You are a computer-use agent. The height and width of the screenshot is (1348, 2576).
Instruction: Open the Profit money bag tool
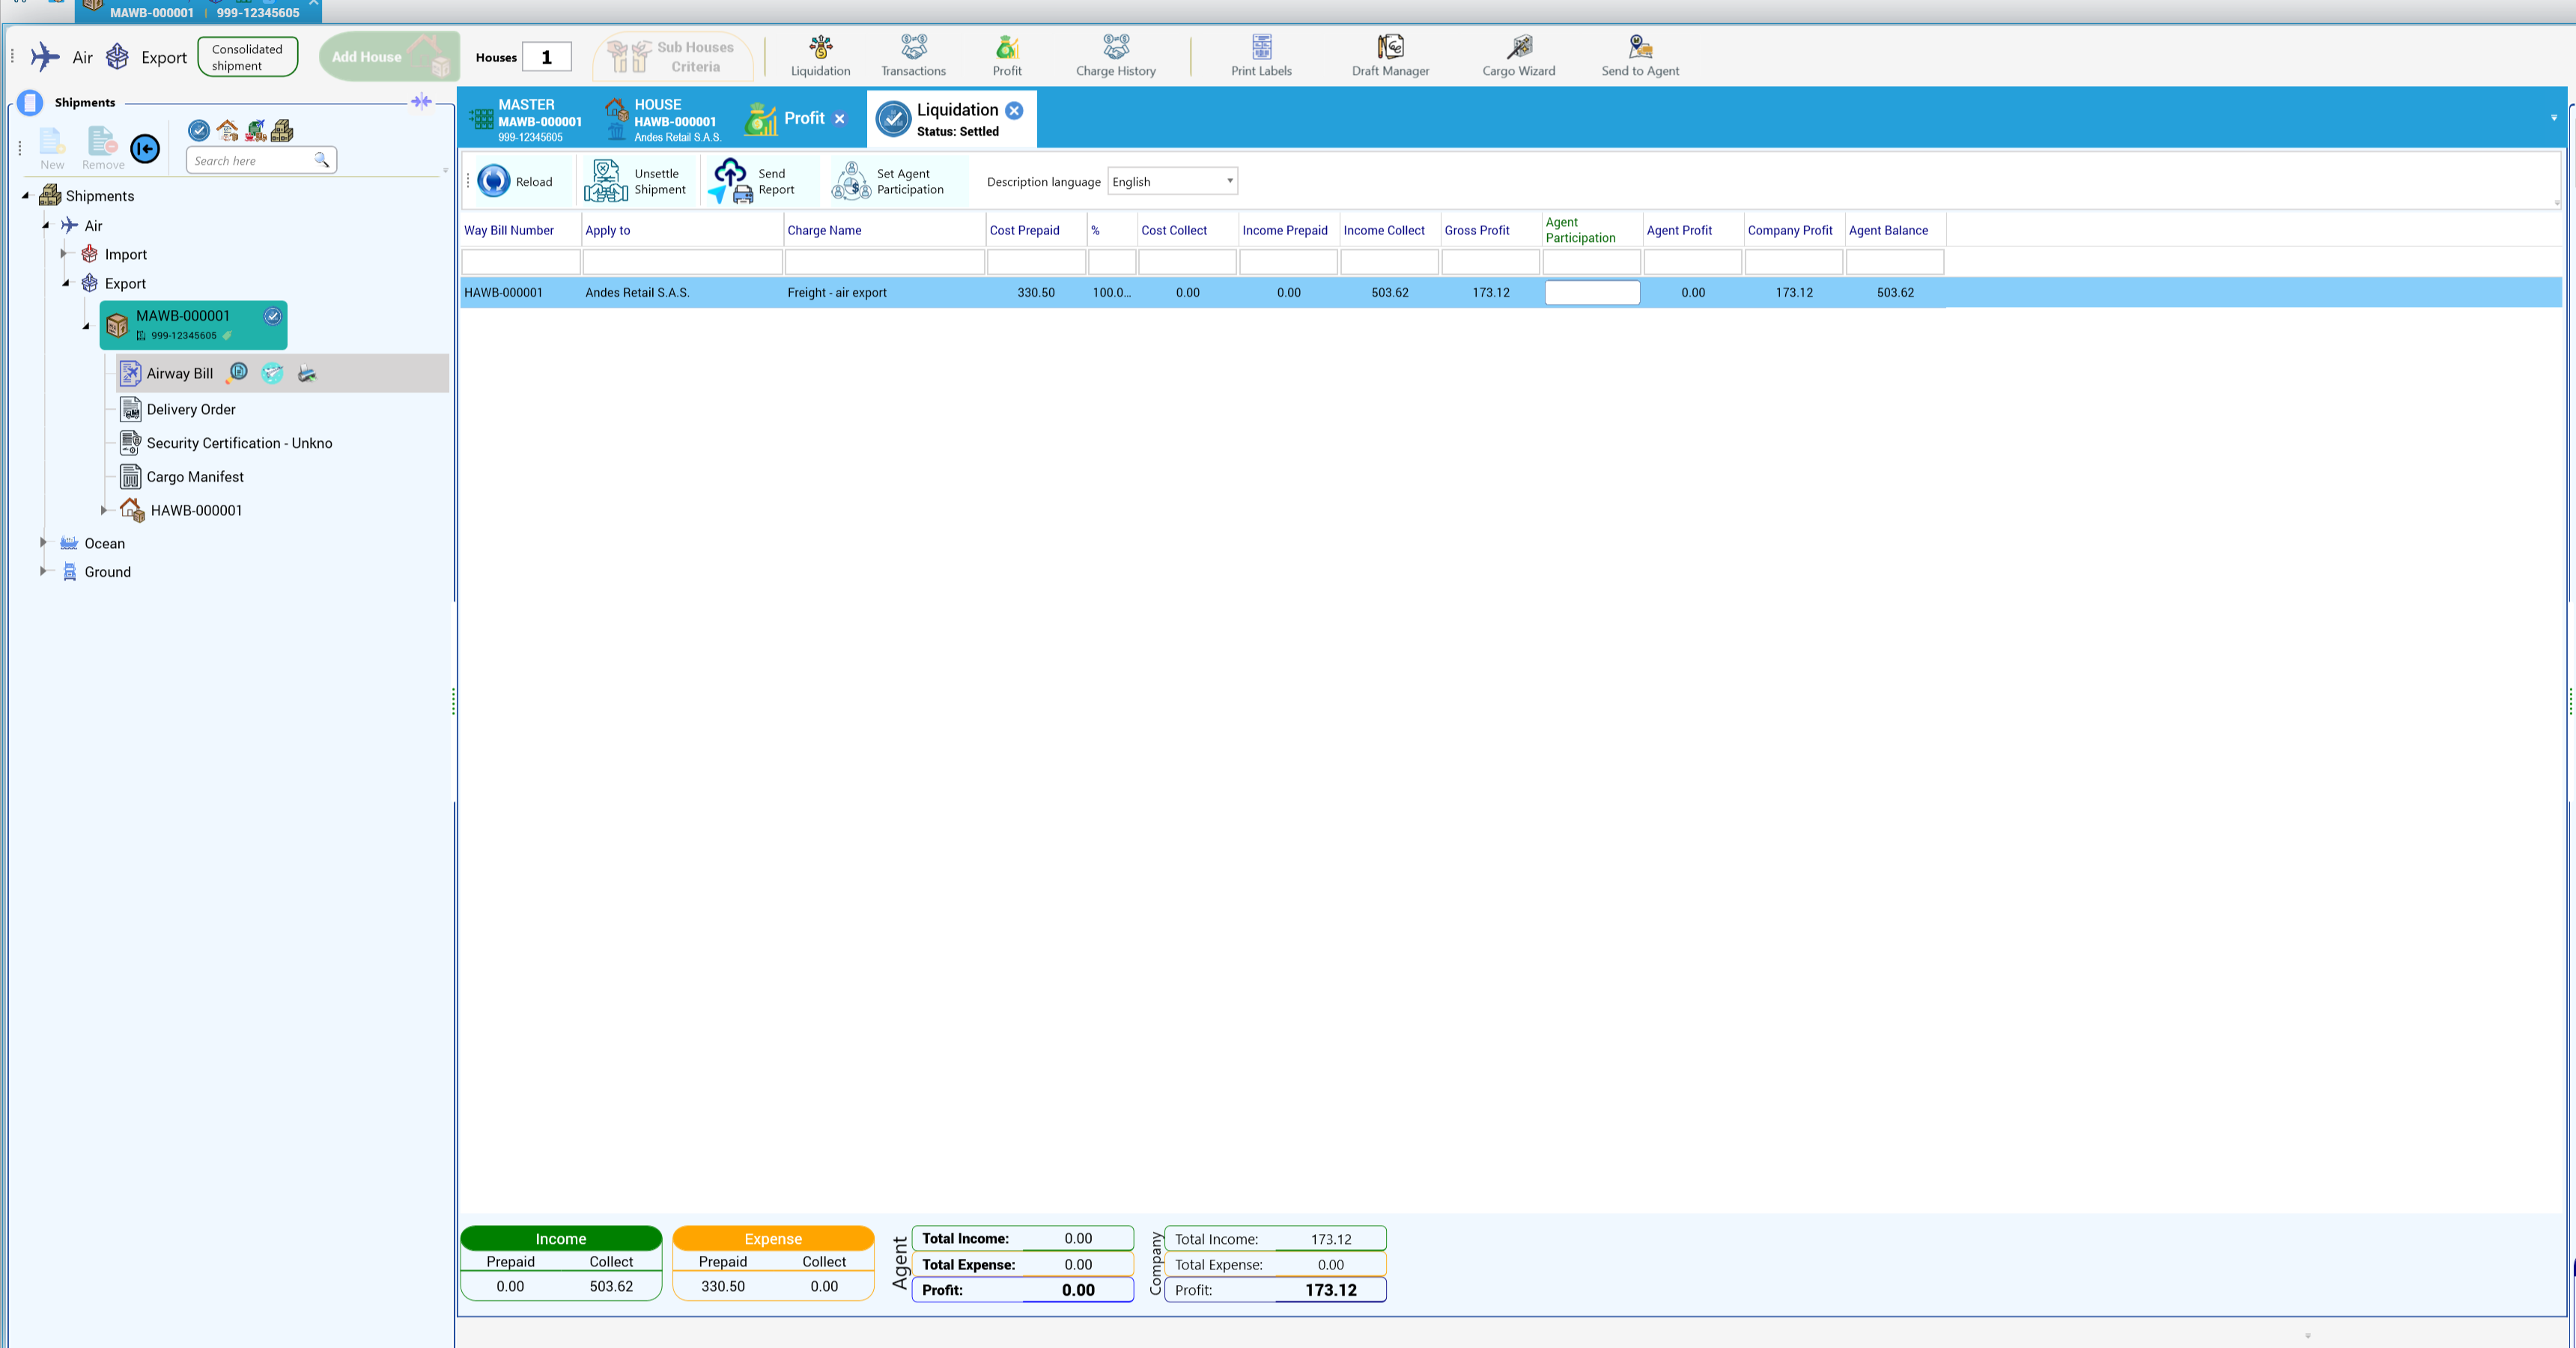(1007, 56)
